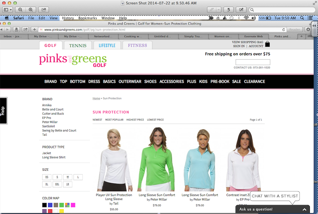The width and height of the screenshot is (318, 214).
Task: Open the side Help tab
Action: tap(3, 111)
